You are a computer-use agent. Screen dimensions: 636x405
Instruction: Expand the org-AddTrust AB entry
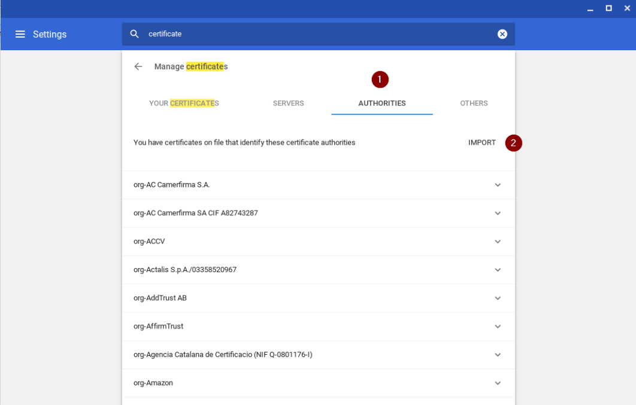(x=498, y=298)
